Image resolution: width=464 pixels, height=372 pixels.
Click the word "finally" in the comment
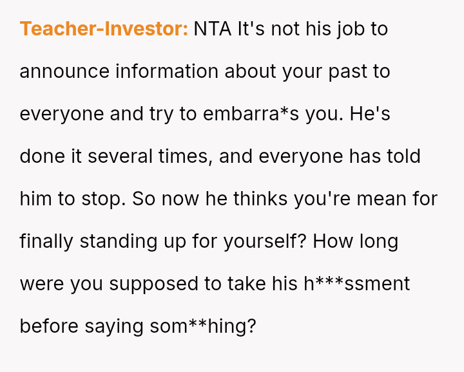(x=46, y=241)
